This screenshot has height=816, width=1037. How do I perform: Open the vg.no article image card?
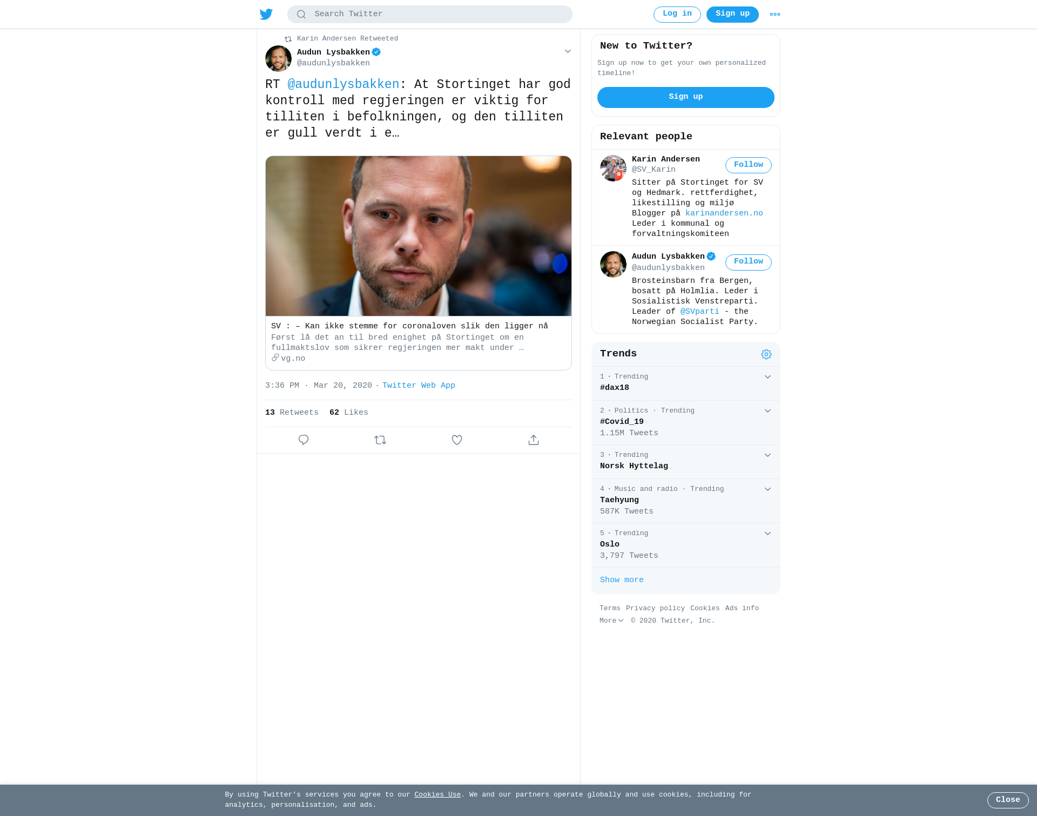[x=418, y=236]
